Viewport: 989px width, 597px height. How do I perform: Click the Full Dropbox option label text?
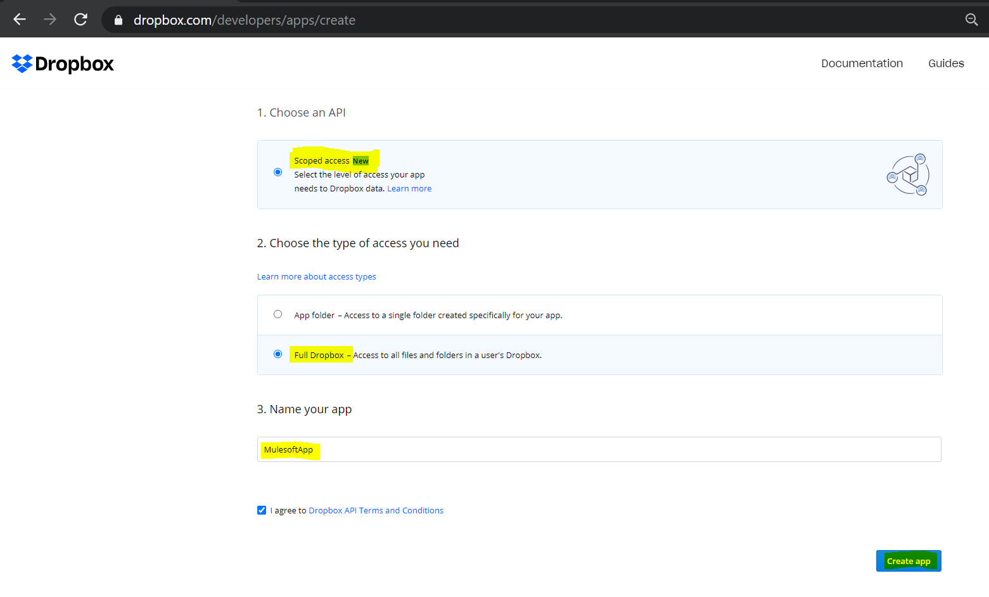(319, 355)
